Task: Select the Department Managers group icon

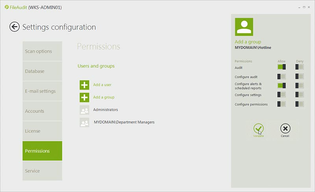Action: click(84, 123)
